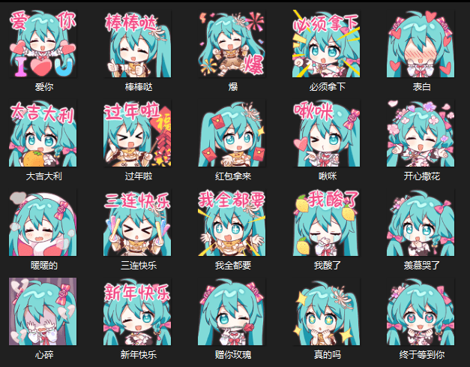The height and width of the screenshot is (367, 470).
Task: Click the caption text 新年快乐
Action: click(139, 355)
